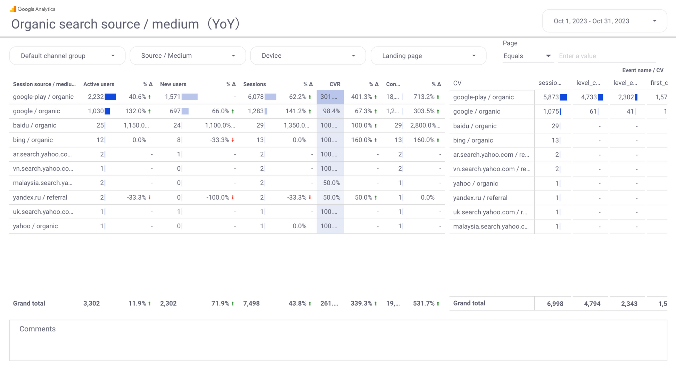Expand the Device filter dropdown
This screenshot has height=380, width=676.
coord(308,56)
